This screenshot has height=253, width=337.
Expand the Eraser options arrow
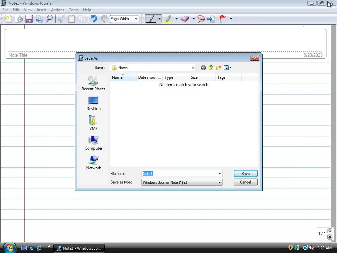[x=194, y=19]
